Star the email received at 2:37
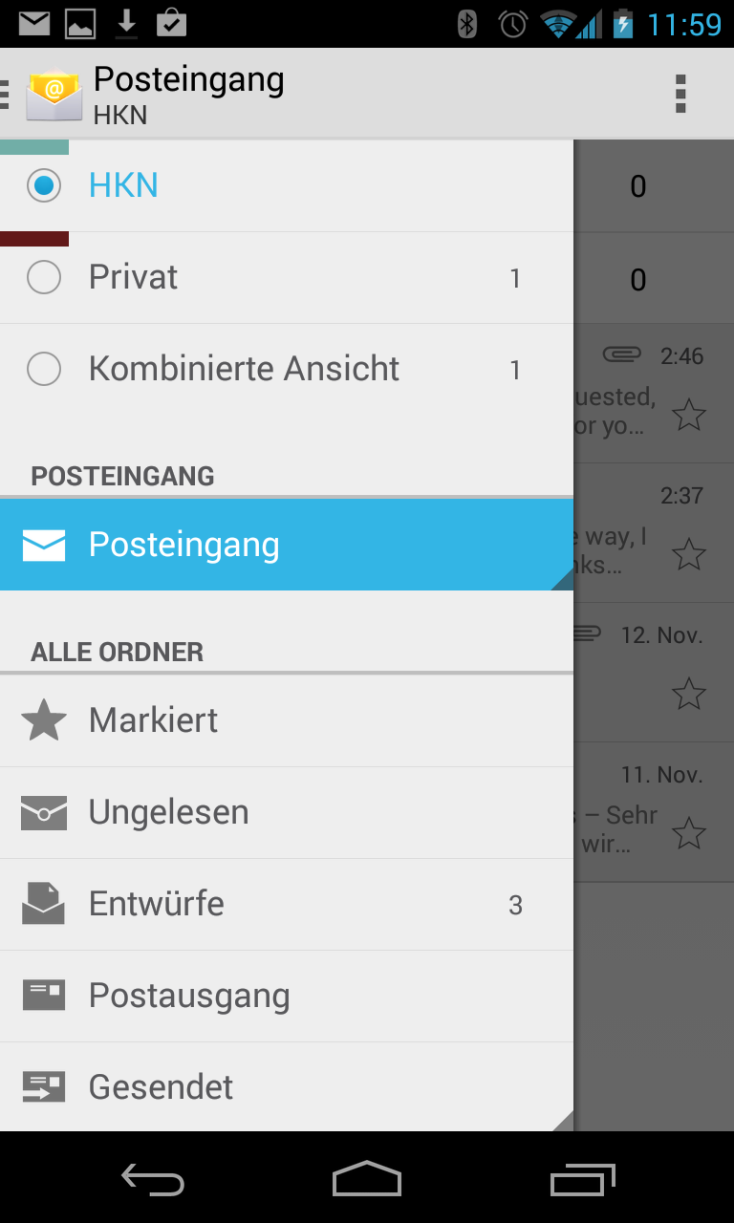 [x=688, y=554]
